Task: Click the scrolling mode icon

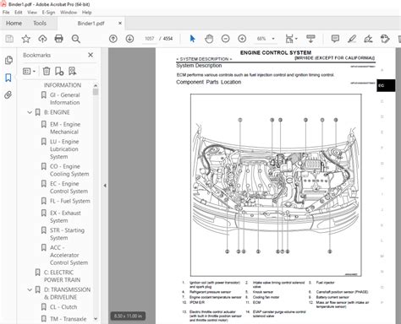Action: [310, 39]
